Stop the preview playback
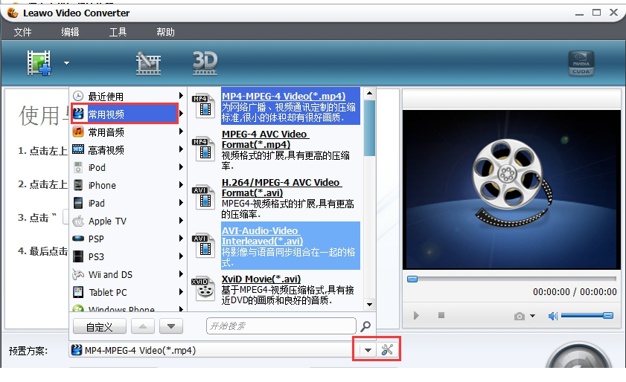The image size is (626, 382). 441,315
